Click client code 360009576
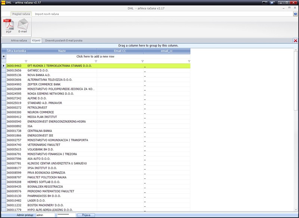This screenshot has height=218, width=299. (x=16, y=191)
